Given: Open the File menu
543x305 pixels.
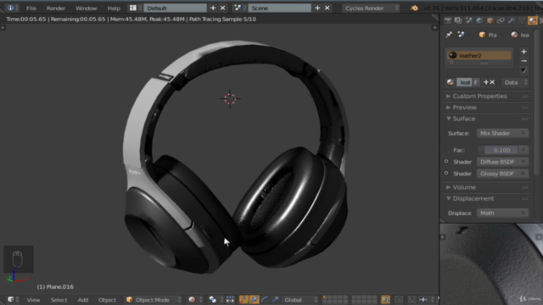Looking at the screenshot, I should (x=31, y=8).
